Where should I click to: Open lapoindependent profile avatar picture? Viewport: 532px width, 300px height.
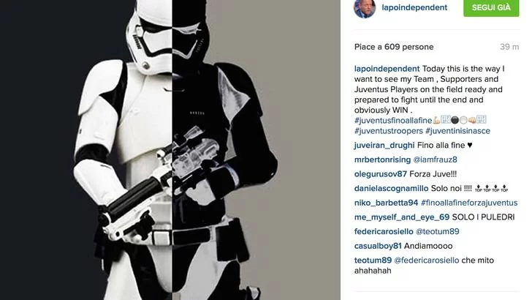365,8
